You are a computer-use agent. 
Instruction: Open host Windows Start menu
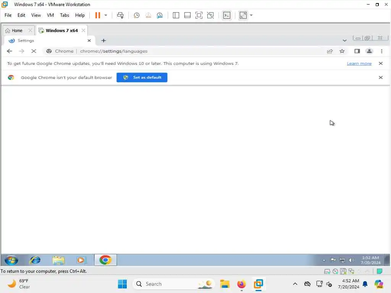[x=122, y=284]
